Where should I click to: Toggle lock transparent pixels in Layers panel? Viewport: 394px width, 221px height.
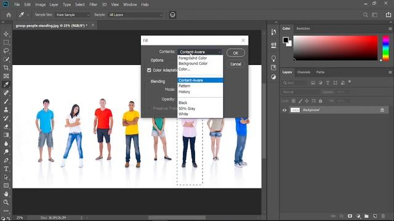coord(294,101)
